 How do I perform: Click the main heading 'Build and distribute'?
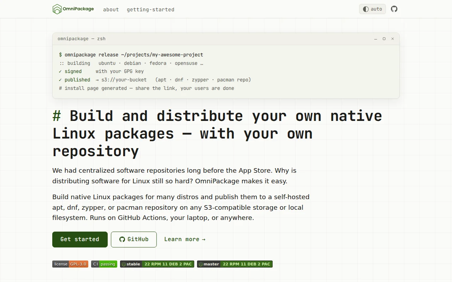(x=217, y=134)
